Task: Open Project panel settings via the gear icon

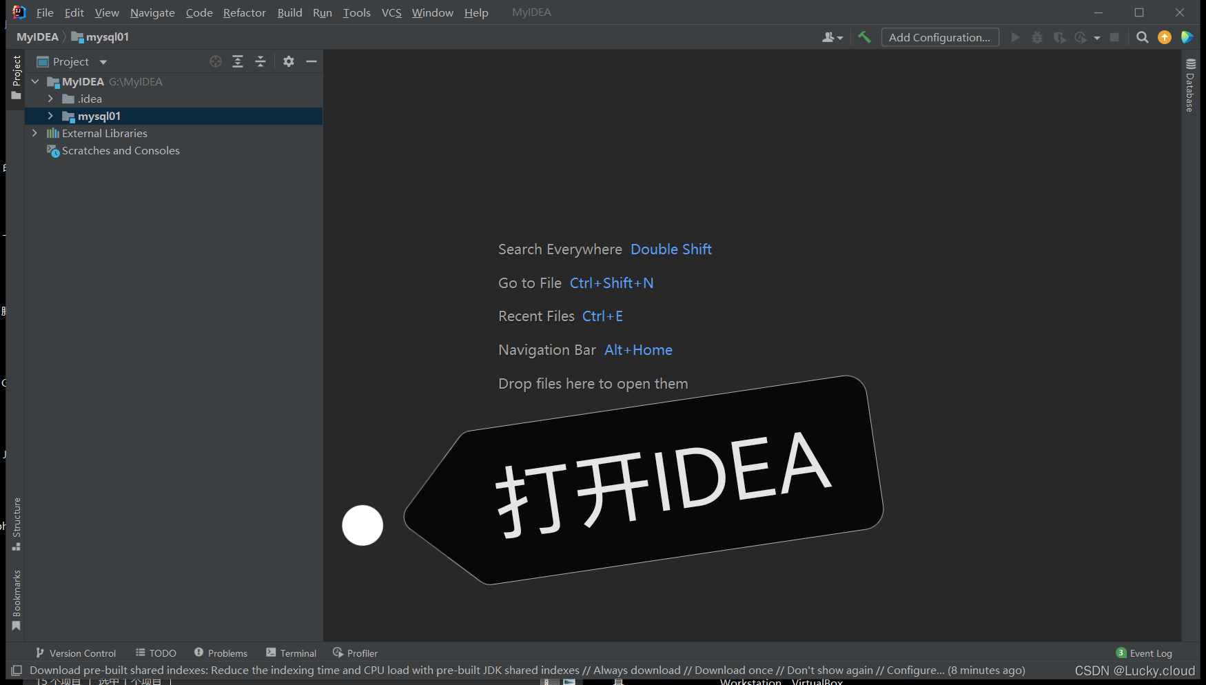Action: pyautogui.click(x=288, y=61)
